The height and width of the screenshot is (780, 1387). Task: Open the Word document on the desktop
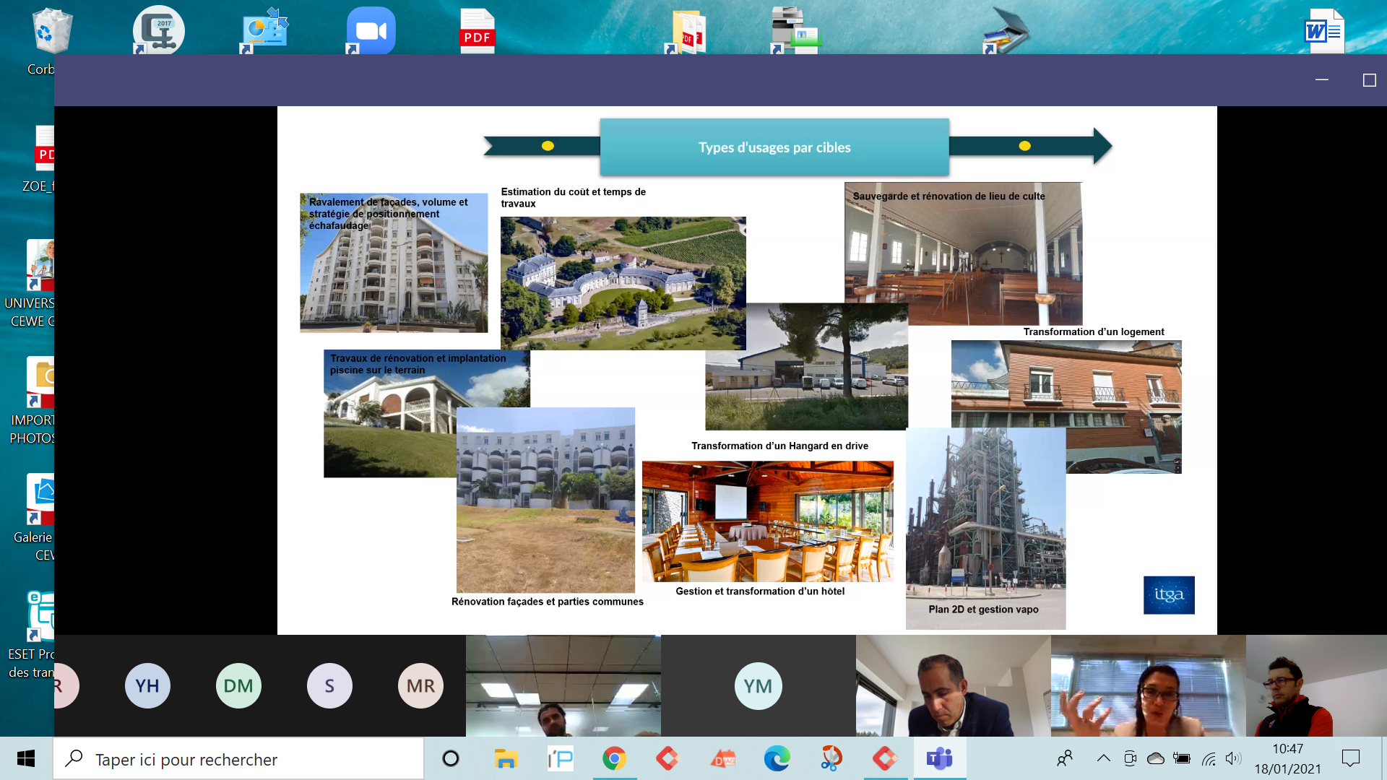coord(1324,30)
